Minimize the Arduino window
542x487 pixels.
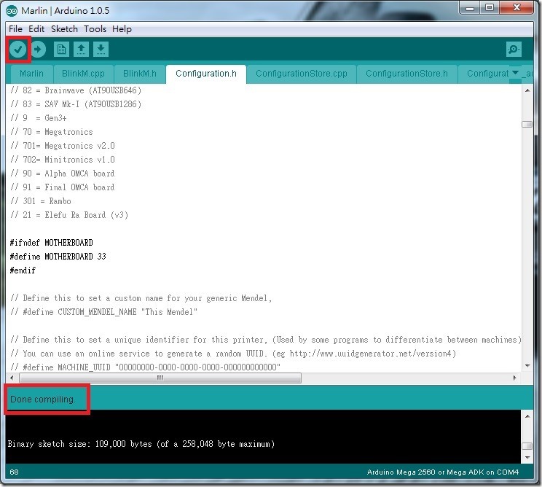tap(470, 8)
